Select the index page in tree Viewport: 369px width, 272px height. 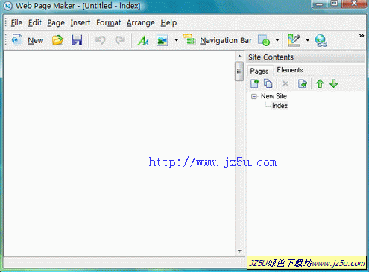280,106
